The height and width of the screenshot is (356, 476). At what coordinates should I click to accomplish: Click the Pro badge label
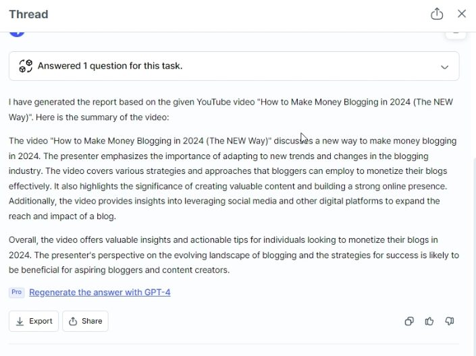coord(17,293)
